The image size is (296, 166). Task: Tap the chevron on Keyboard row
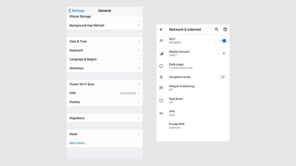[139, 50]
